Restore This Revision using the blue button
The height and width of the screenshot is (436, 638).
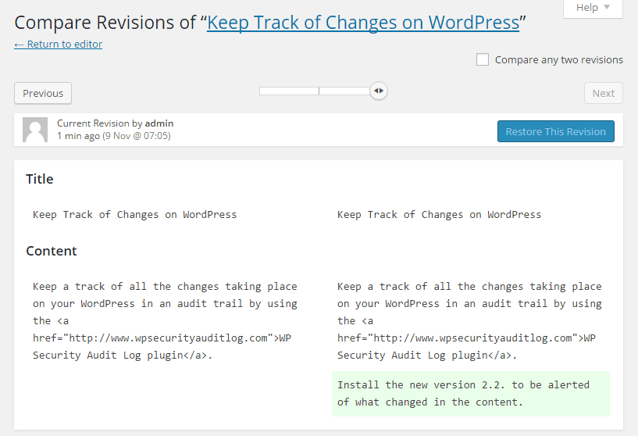pos(555,131)
